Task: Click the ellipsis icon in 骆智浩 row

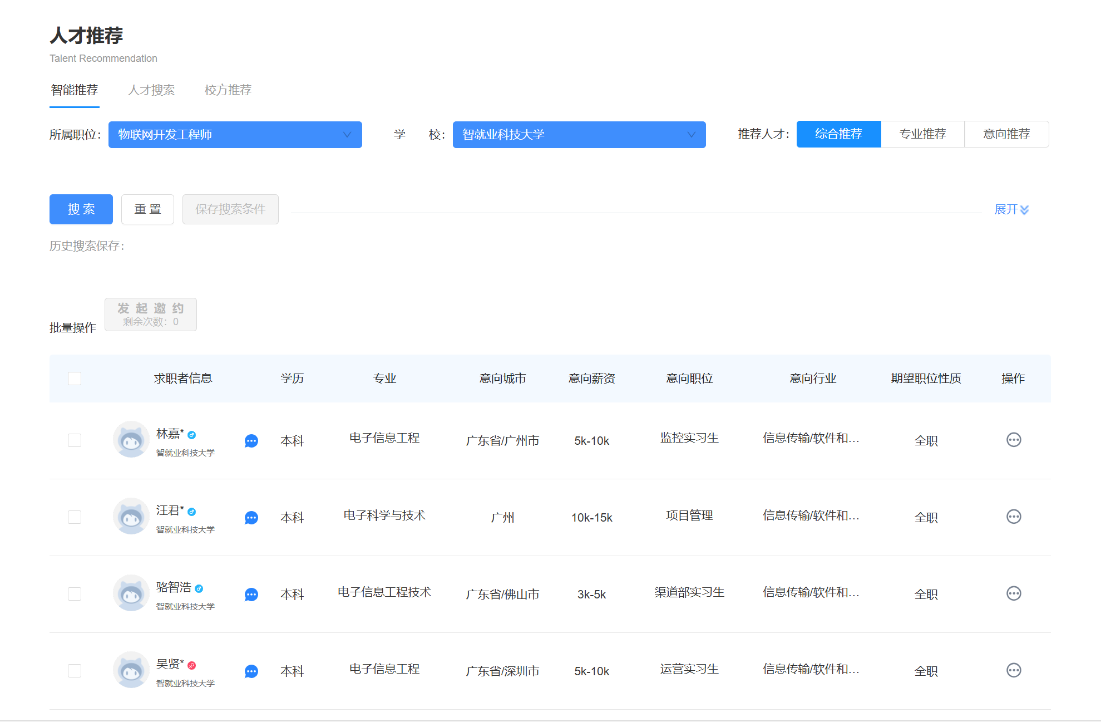Action: point(1014,593)
